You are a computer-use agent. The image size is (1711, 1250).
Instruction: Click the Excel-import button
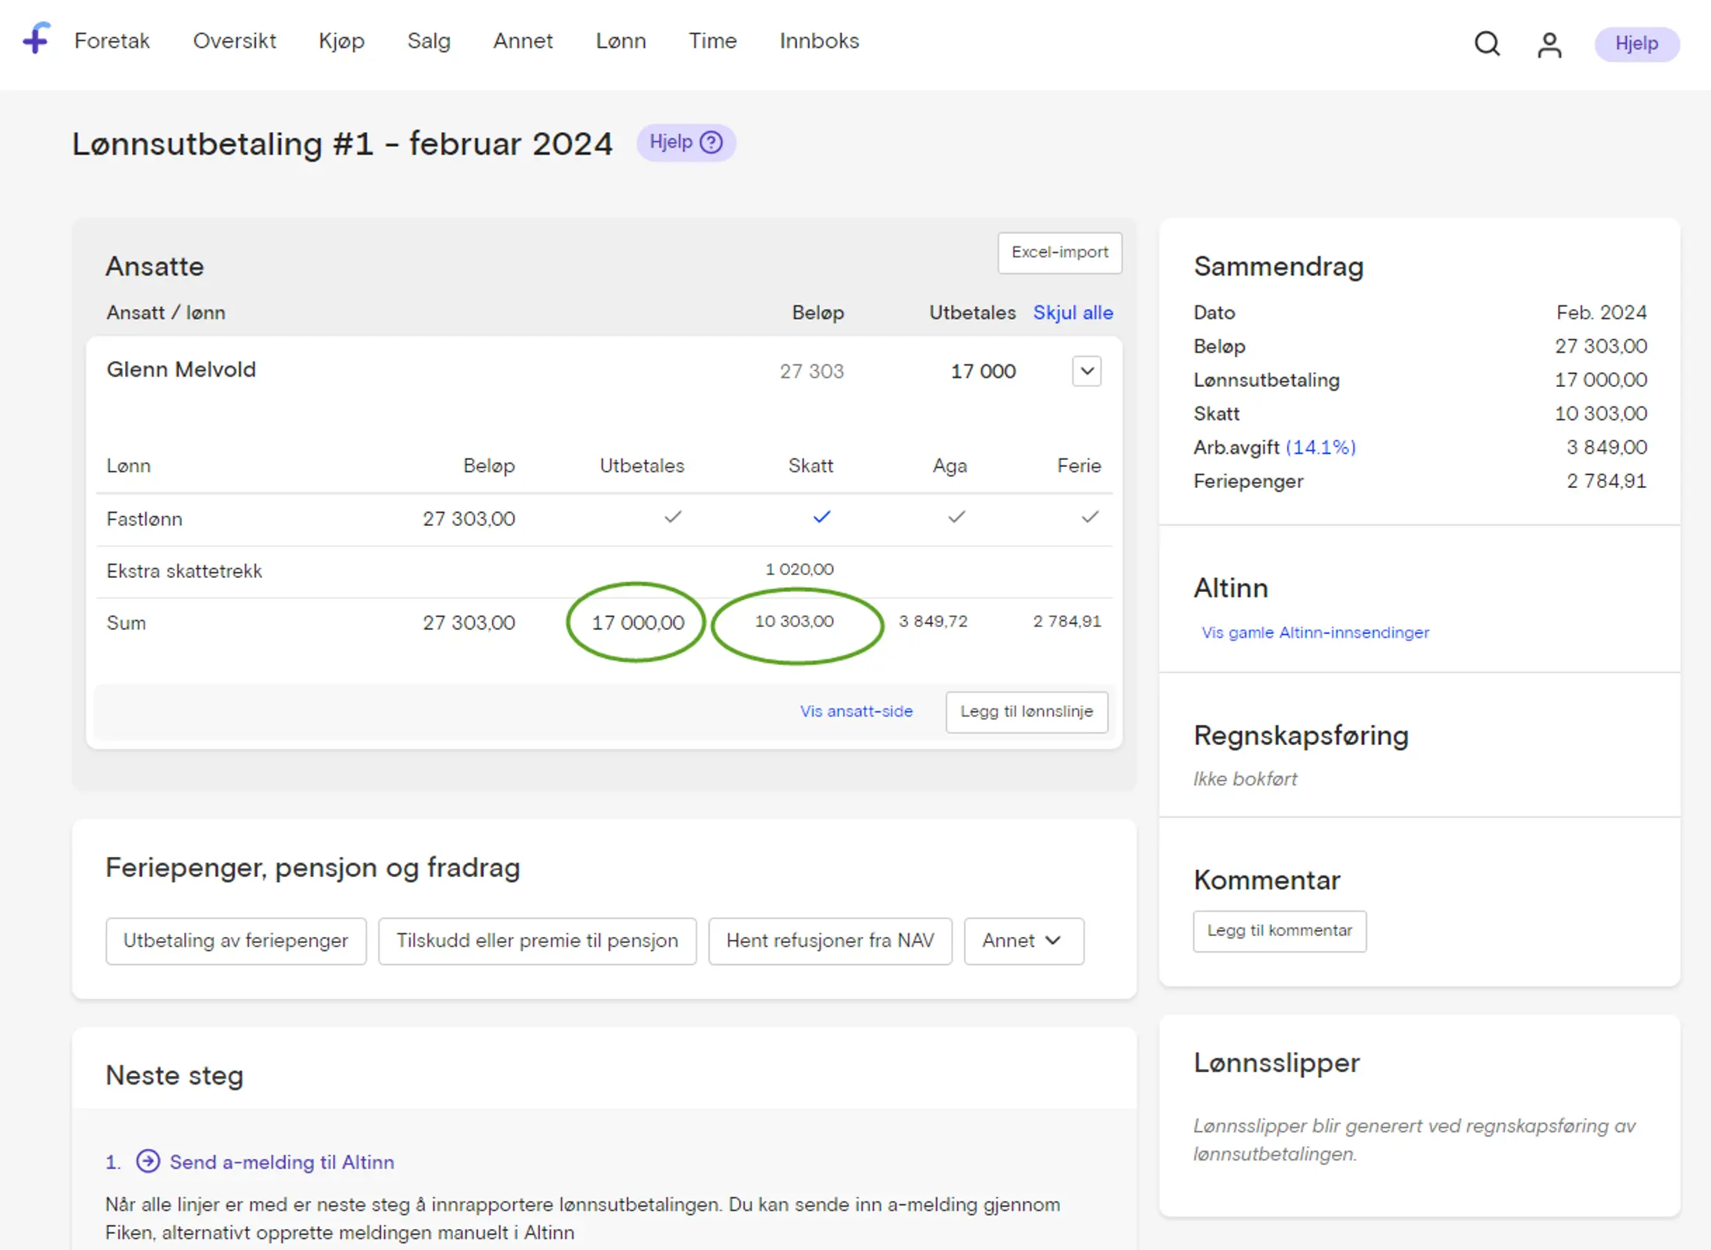[1059, 252]
